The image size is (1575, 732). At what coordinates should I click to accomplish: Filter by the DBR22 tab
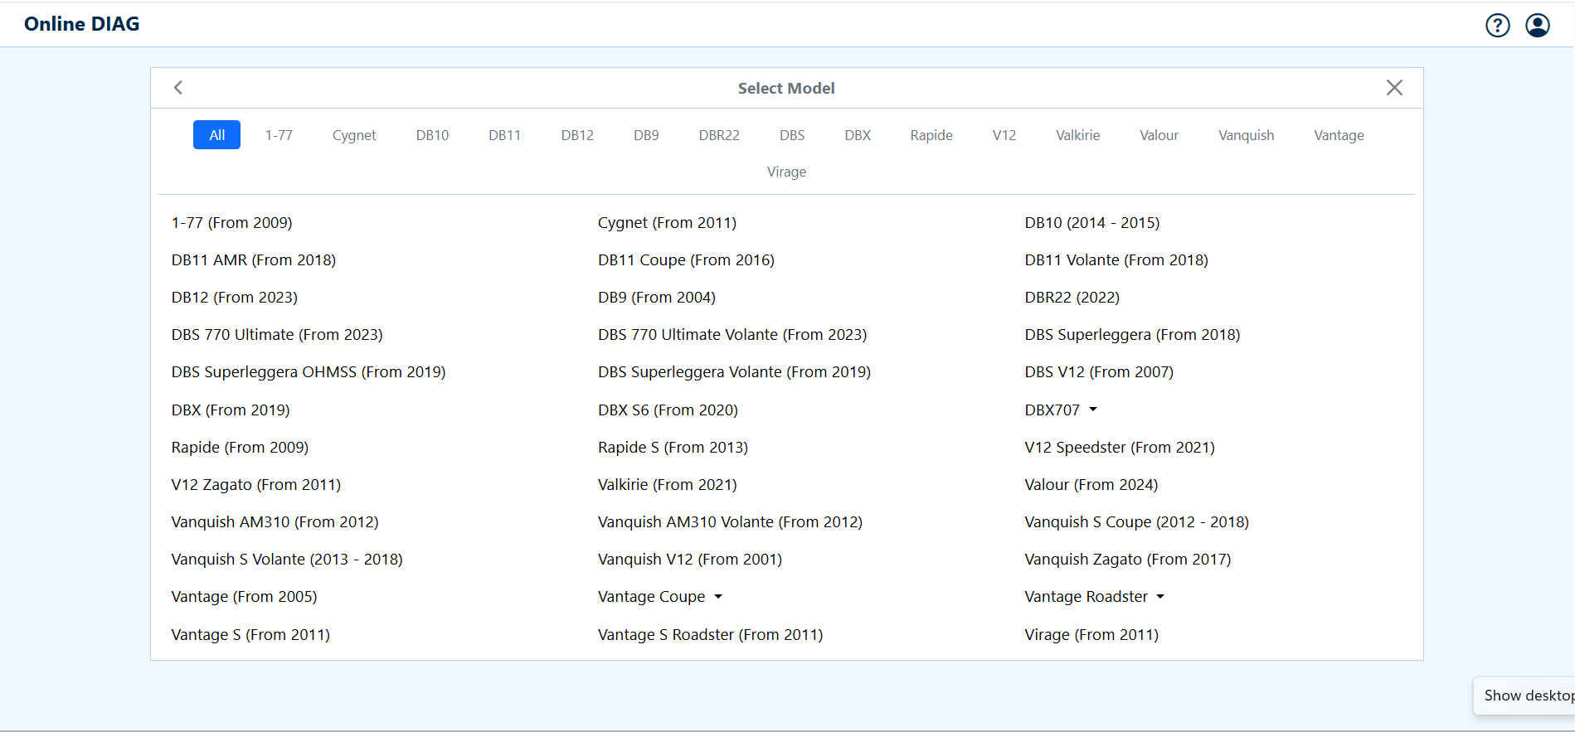tap(719, 135)
